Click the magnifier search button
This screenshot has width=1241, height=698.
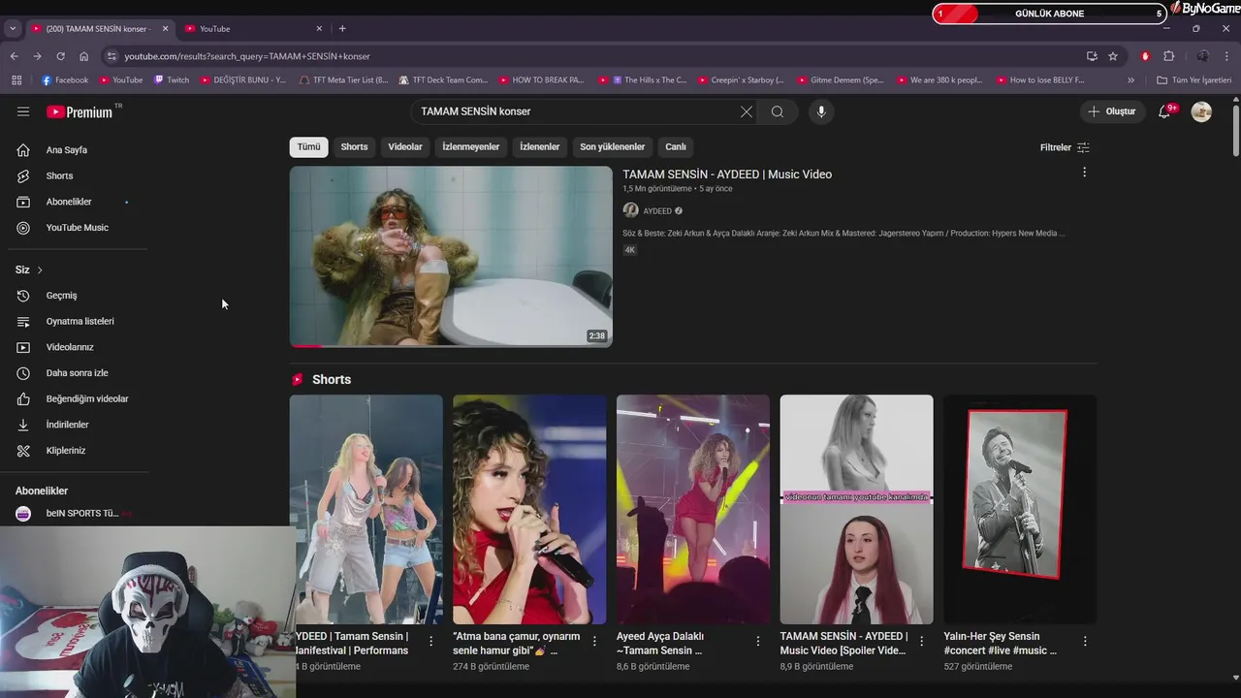[778, 111]
